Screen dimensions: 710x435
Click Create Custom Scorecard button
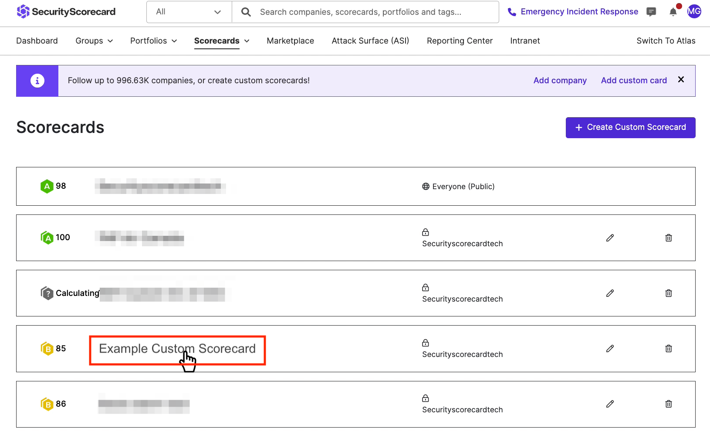[630, 127]
